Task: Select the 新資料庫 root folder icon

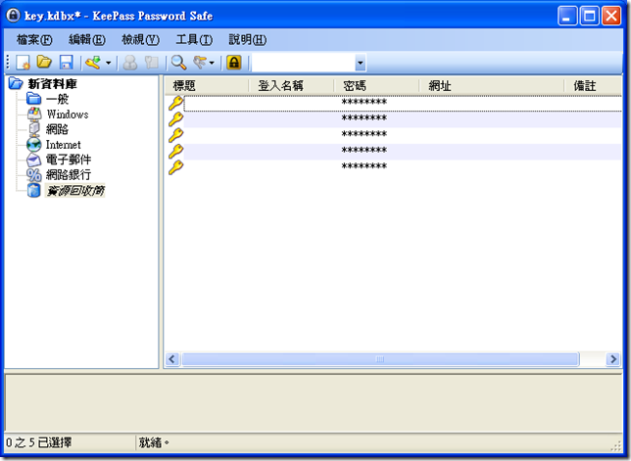Action: 16,83
